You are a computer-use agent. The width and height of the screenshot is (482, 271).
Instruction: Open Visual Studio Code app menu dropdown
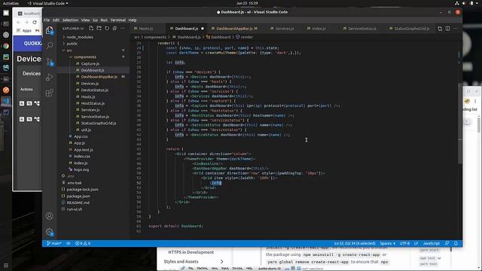(x=48, y=3)
